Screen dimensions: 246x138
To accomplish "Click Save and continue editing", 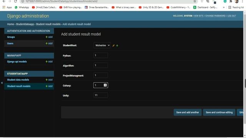I will [x=219, y=112].
